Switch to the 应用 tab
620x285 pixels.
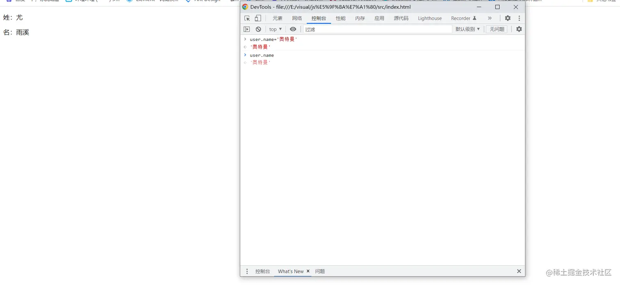coord(379,18)
